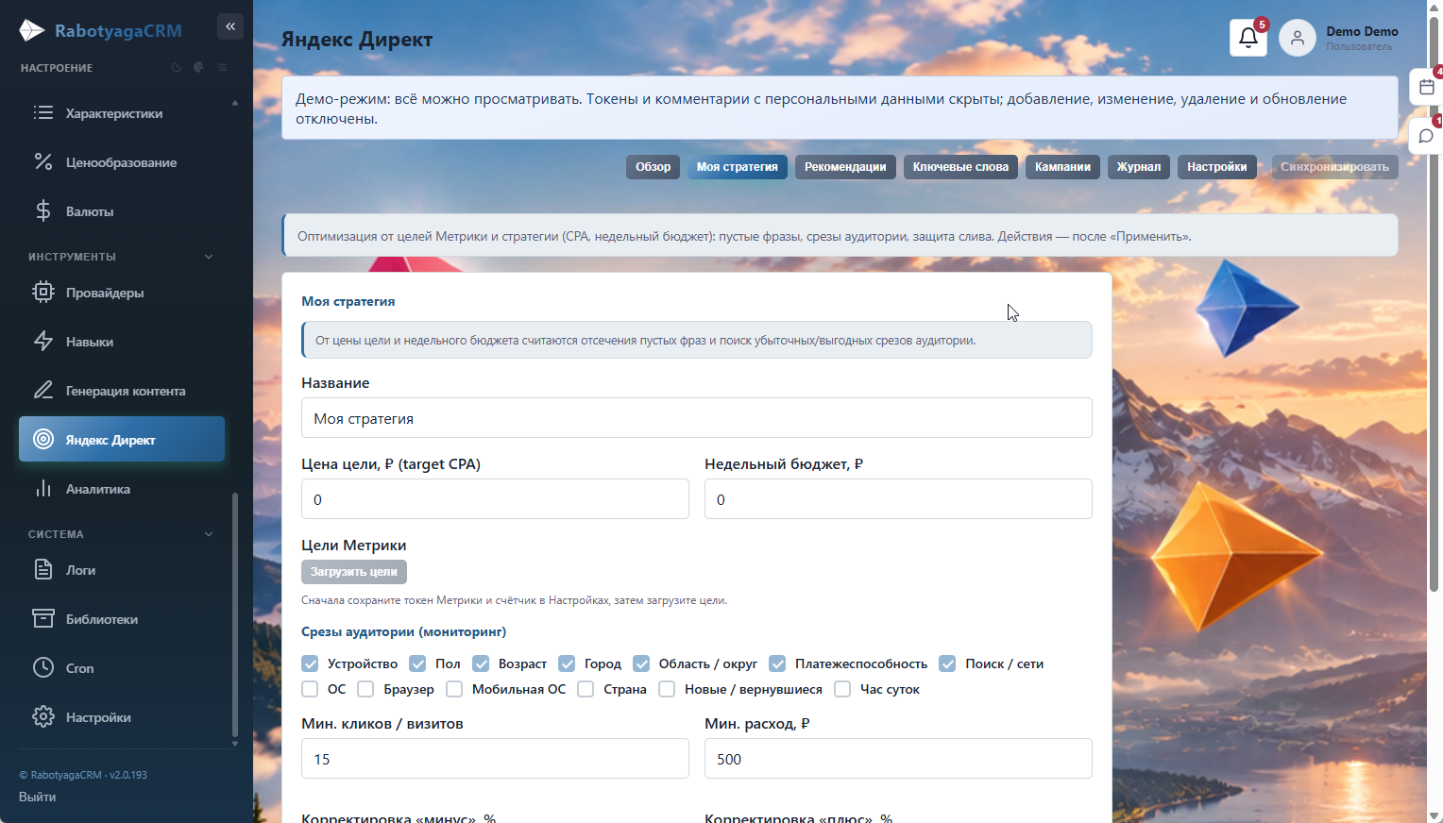Click the Загрузить цели button
The image size is (1443, 823).
(354, 572)
